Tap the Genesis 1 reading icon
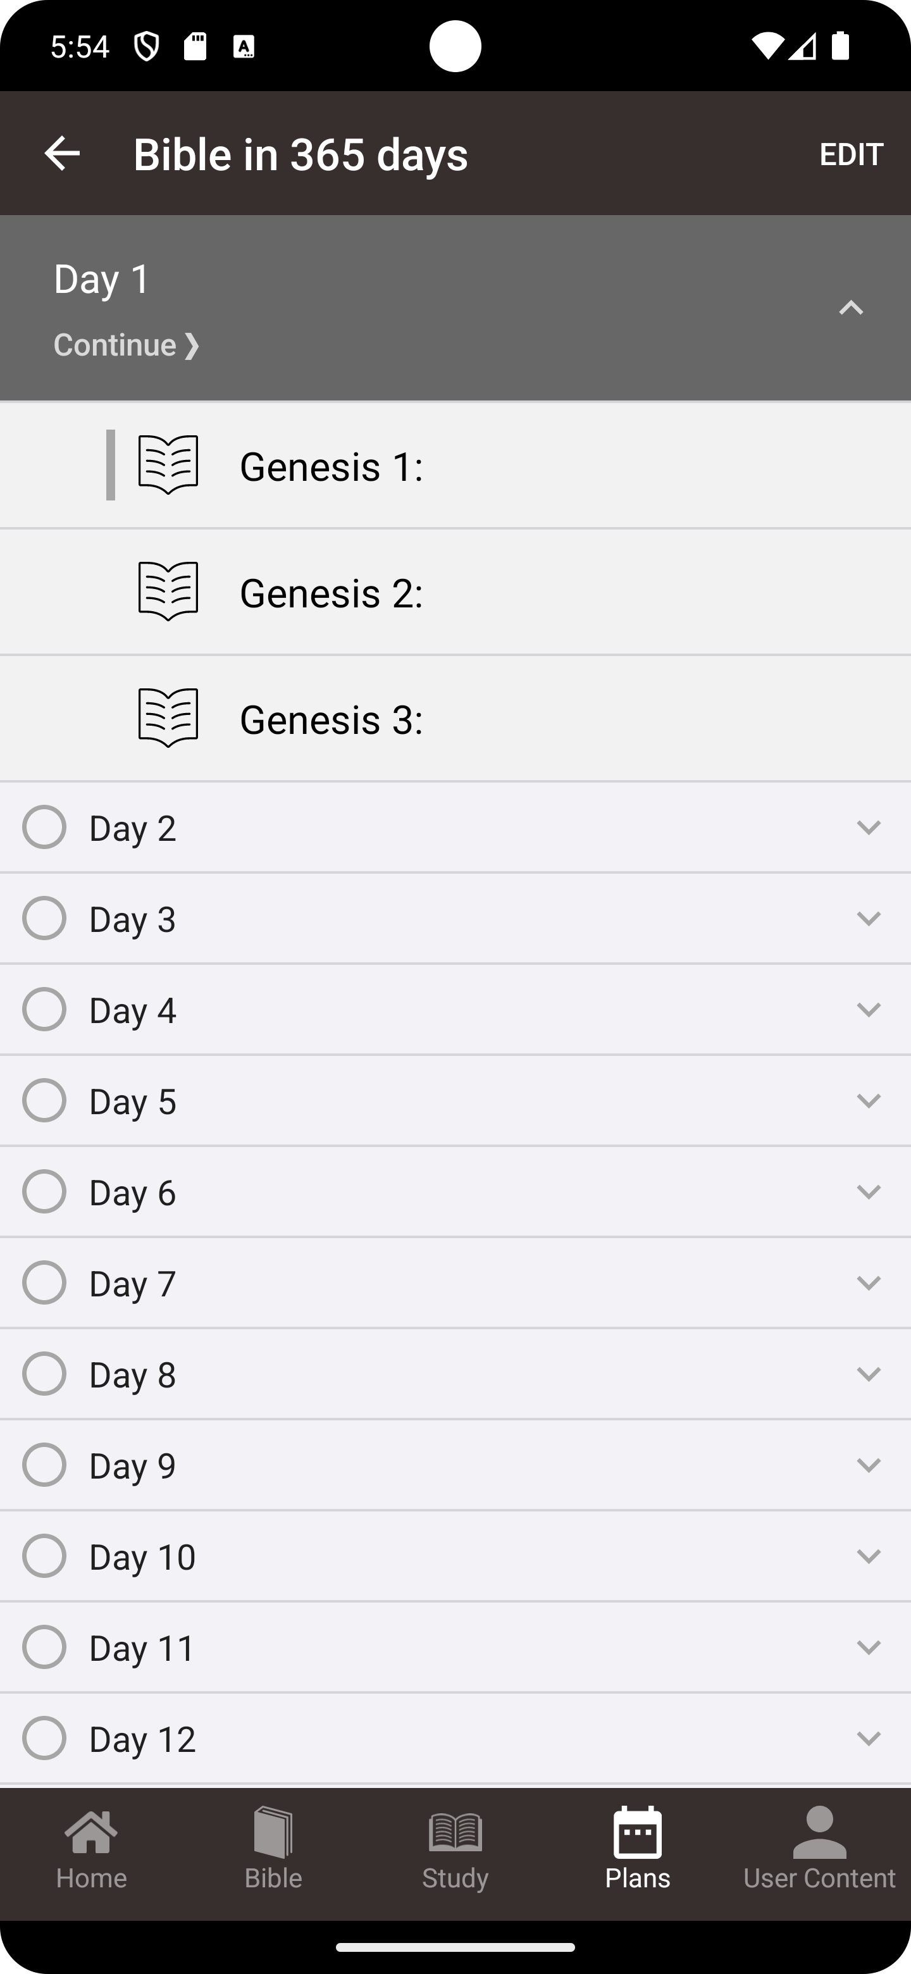 click(x=168, y=465)
